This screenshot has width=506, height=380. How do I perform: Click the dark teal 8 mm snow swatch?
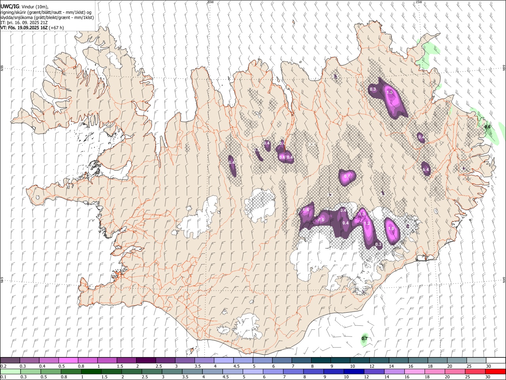pos(321,361)
